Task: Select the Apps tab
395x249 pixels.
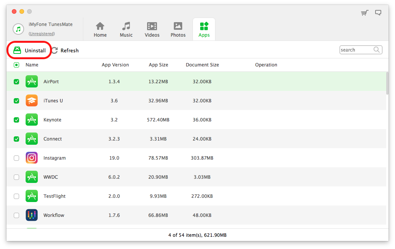Action: coord(204,29)
